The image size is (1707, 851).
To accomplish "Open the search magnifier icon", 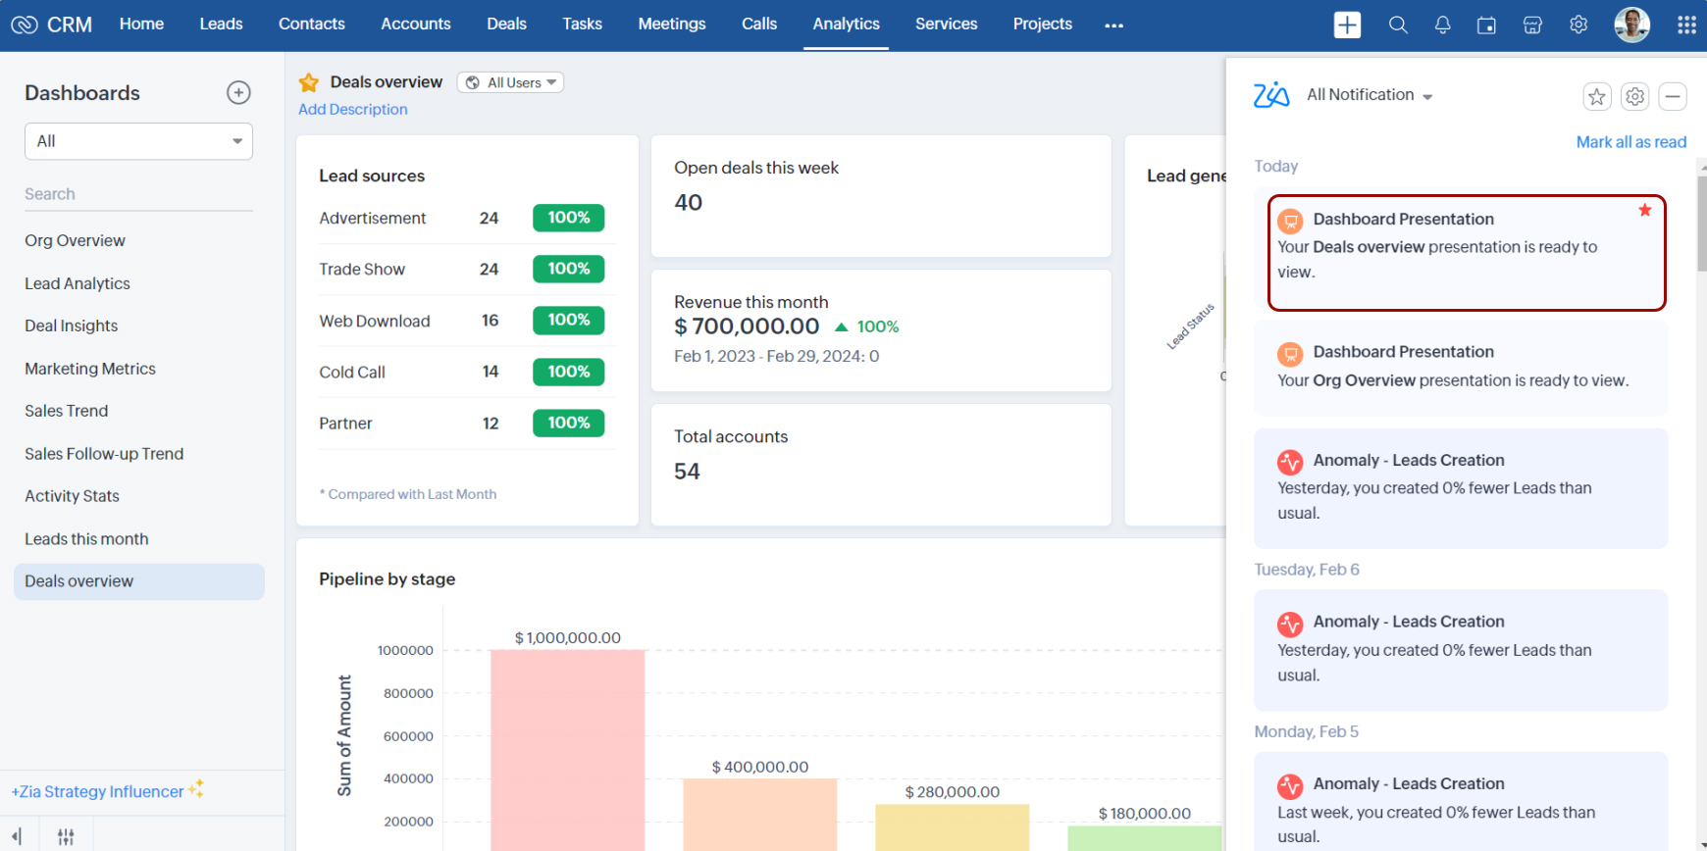I will tap(1398, 25).
